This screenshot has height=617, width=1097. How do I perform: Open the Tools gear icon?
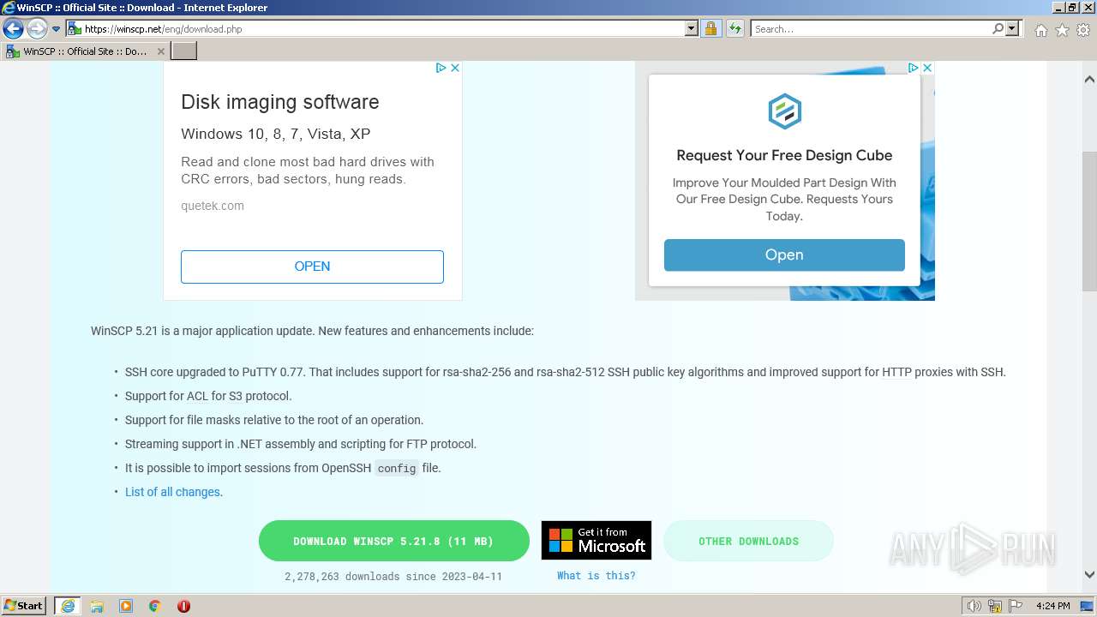1083,30
